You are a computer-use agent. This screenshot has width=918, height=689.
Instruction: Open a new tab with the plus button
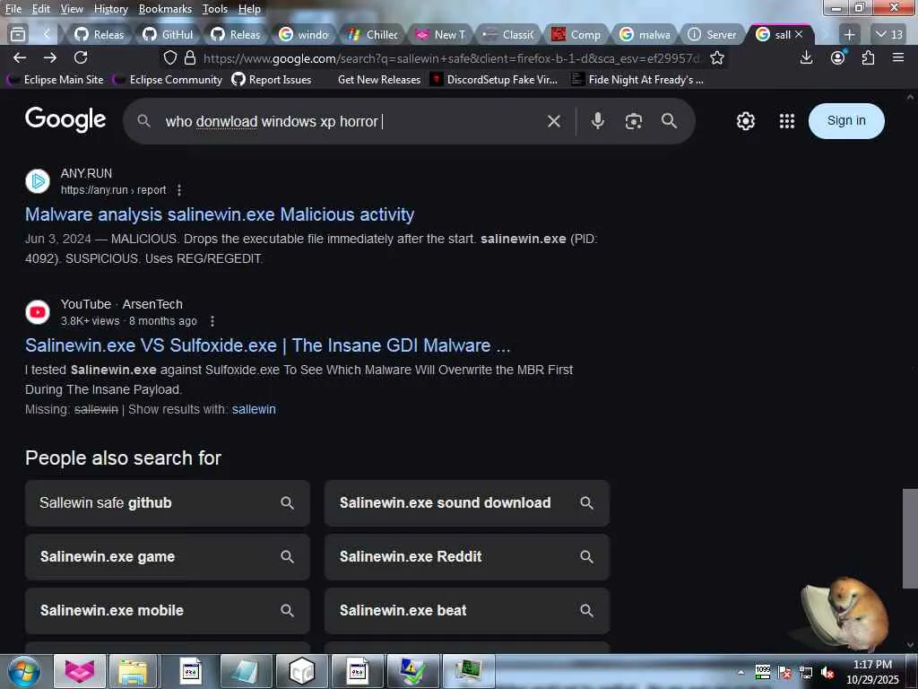pos(850,35)
